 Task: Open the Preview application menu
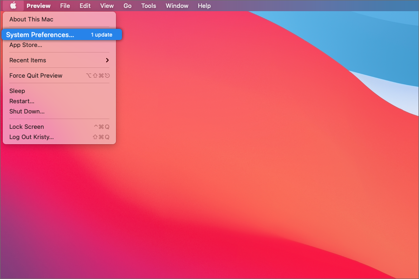[x=38, y=6]
